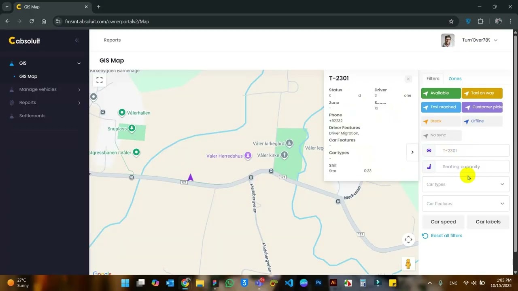Open a new browser tab
This screenshot has height=291, width=518.
pyautogui.click(x=99, y=7)
